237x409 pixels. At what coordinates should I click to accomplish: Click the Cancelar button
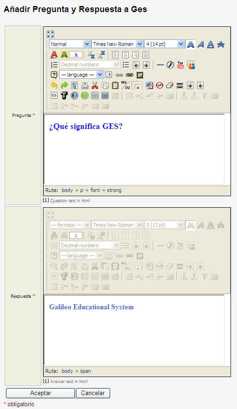(x=93, y=393)
